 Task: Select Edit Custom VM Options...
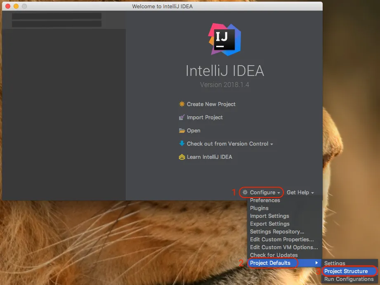pyautogui.click(x=284, y=247)
